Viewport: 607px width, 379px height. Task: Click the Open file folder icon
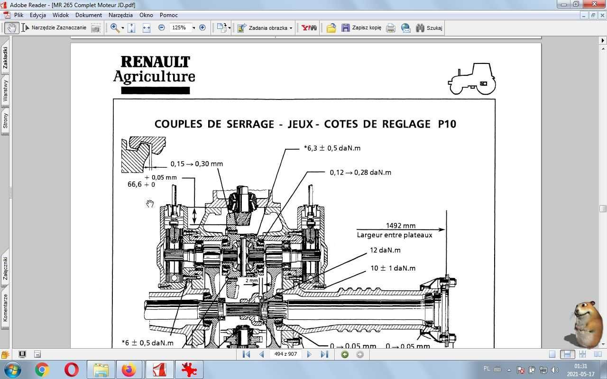point(331,28)
